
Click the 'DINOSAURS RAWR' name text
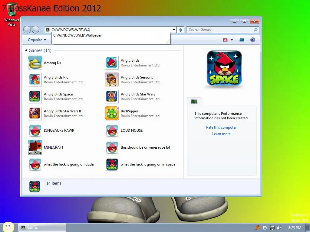click(x=59, y=130)
